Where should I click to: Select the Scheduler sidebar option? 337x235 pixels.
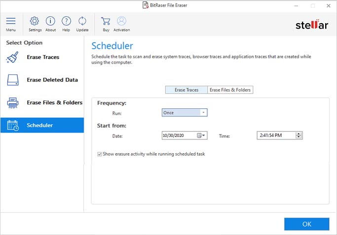coord(42,125)
